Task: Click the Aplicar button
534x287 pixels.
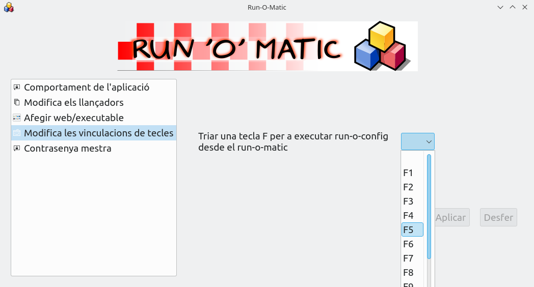Action: tap(452, 217)
